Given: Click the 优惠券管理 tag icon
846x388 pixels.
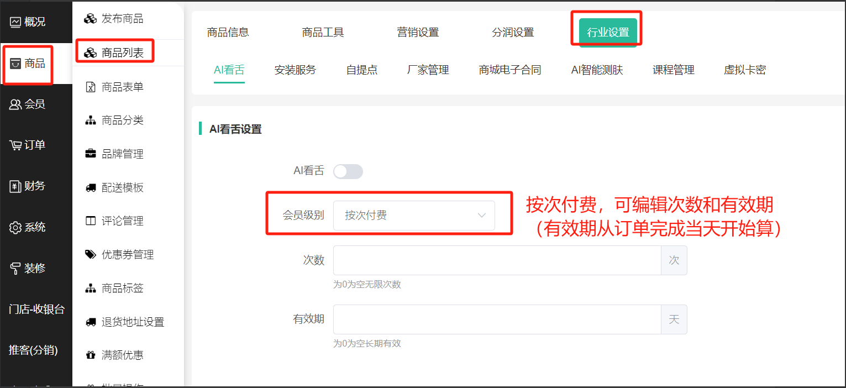Looking at the screenshot, I should point(90,255).
